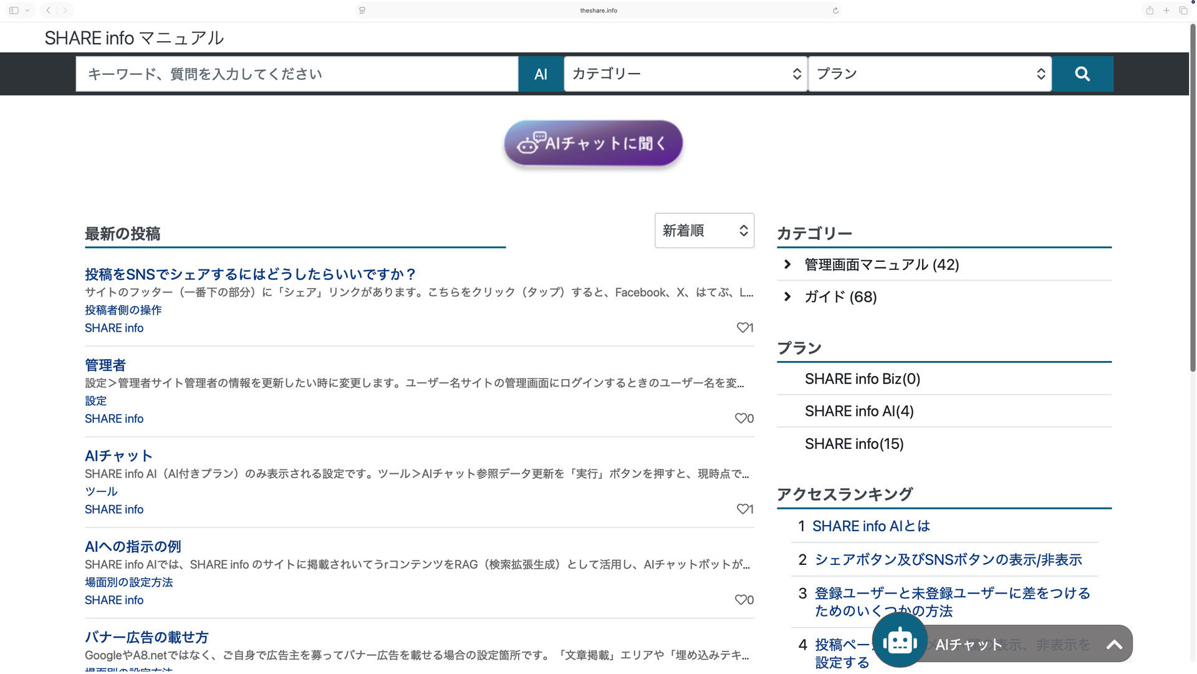Click the robot AI chat icon
This screenshot has height=674, width=1197.
tap(899, 640)
